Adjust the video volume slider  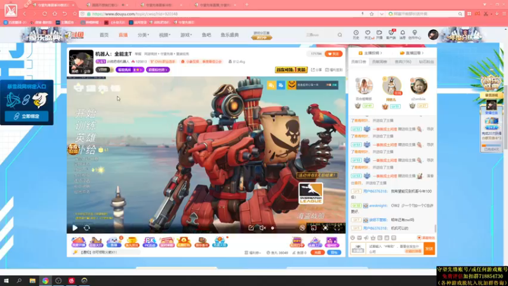click(x=283, y=228)
